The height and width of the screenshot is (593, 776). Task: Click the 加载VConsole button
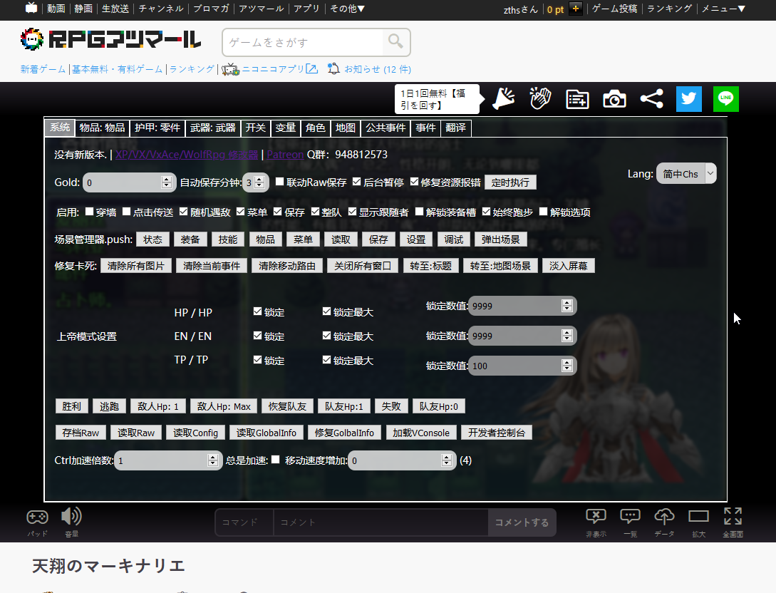coord(420,432)
